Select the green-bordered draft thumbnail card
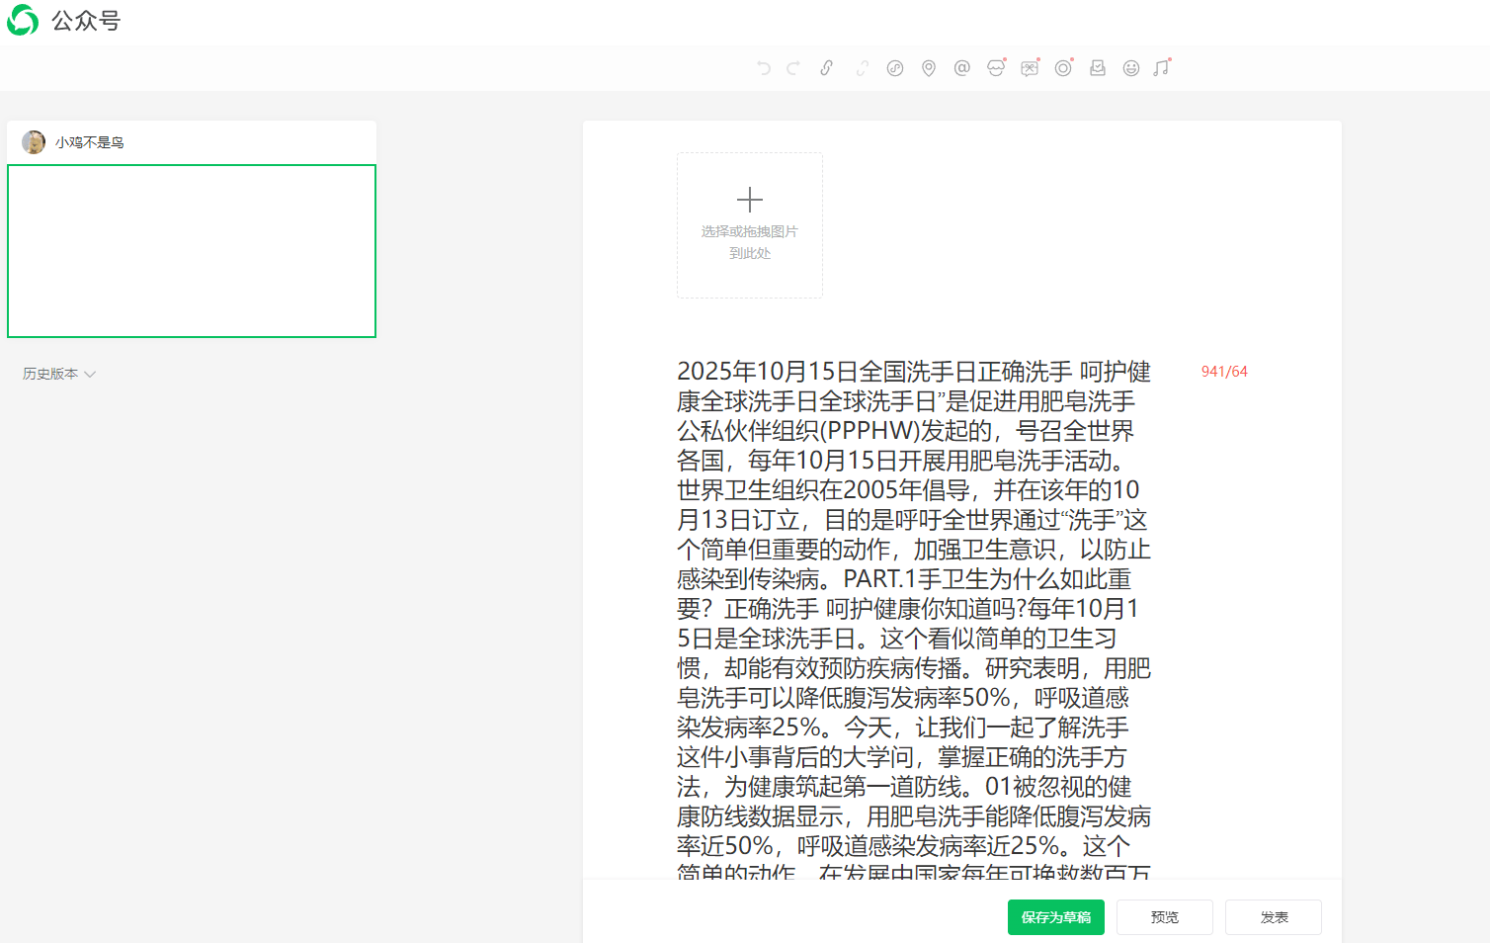 coord(192,251)
